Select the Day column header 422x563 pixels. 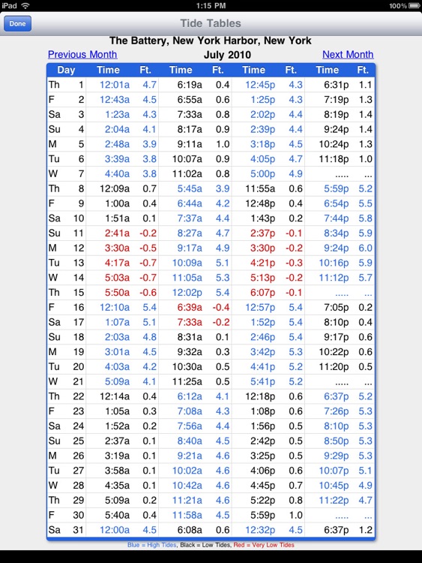click(x=66, y=70)
